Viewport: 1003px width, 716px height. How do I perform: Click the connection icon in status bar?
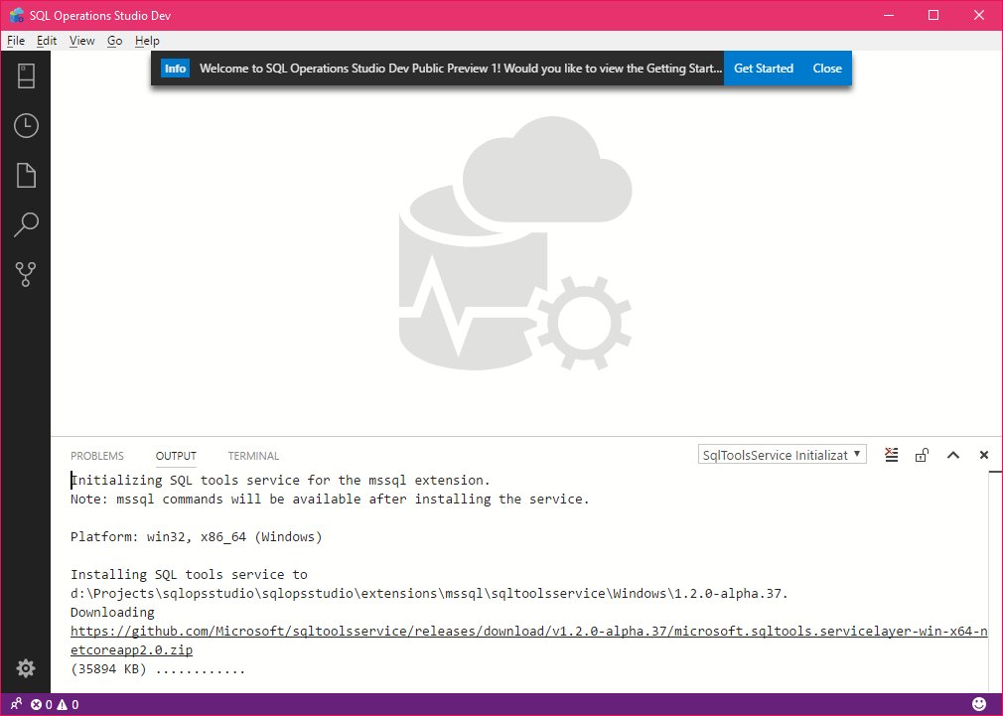pos(16,704)
